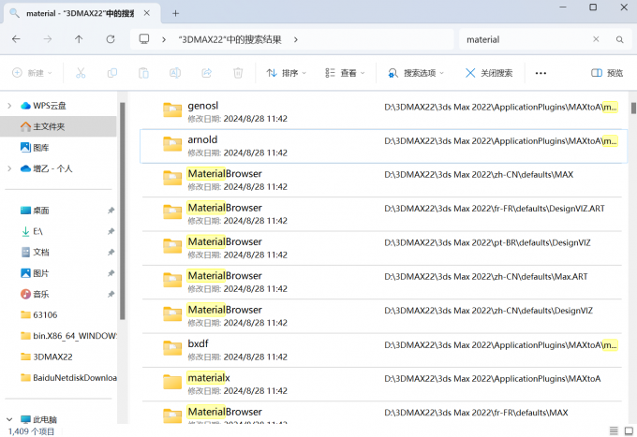Select MaterialBrowser in fr-FR\defaults\MAX
The width and height of the screenshot is (637, 437).
(382, 413)
